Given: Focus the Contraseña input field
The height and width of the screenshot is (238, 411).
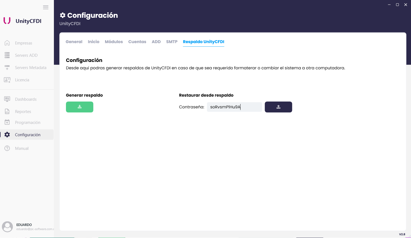Looking at the screenshot, I should pyautogui.click(x=235, y=107).
